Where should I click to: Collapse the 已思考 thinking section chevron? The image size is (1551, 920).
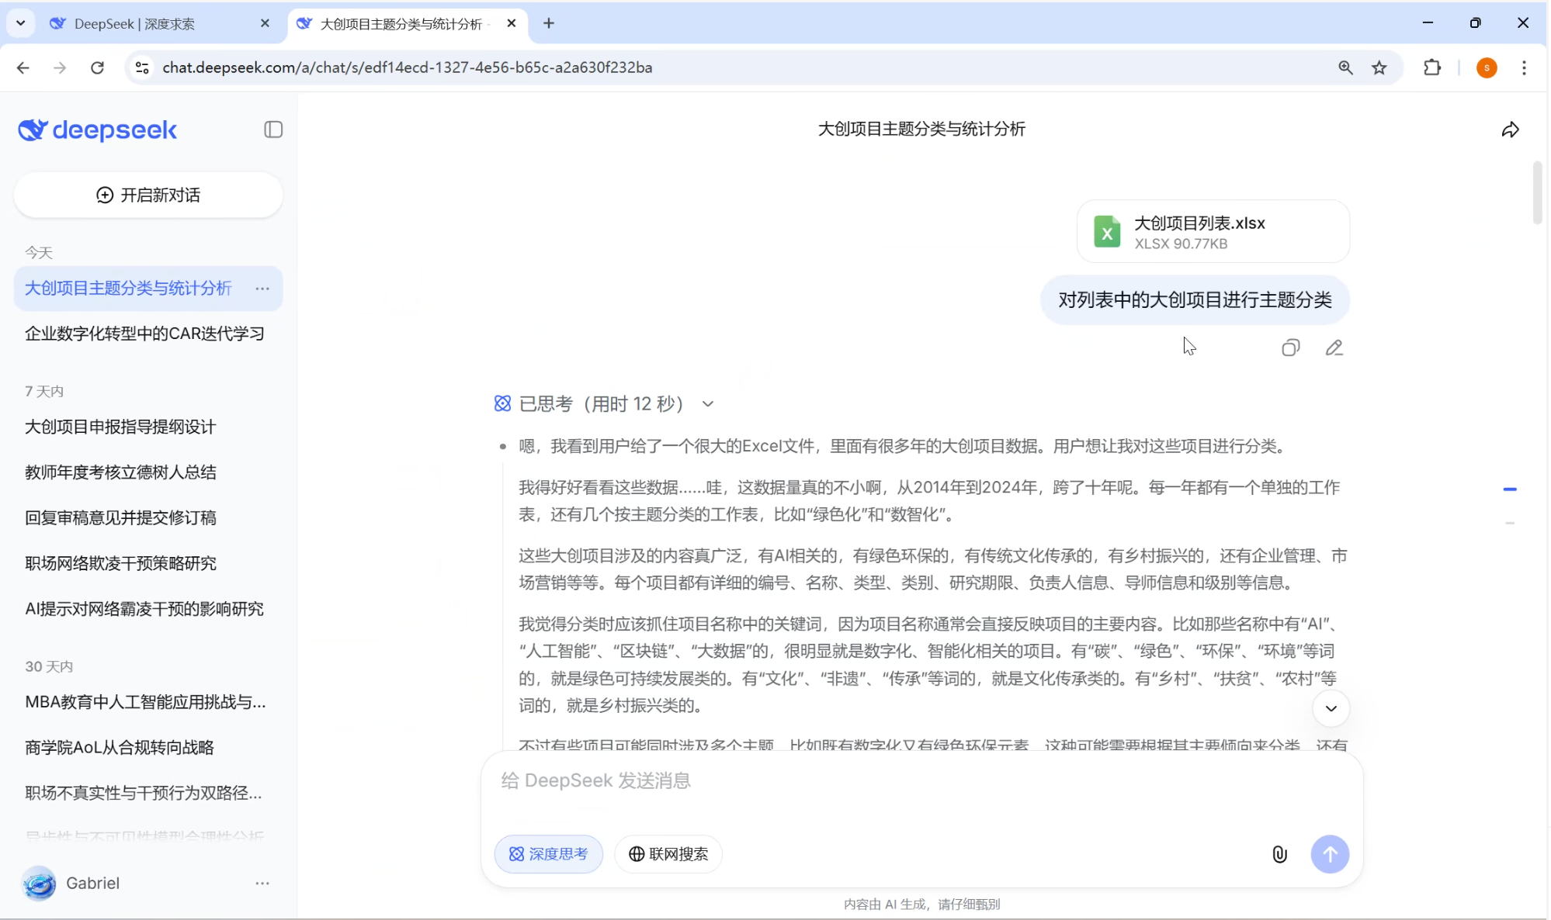(x=707, y=404)
